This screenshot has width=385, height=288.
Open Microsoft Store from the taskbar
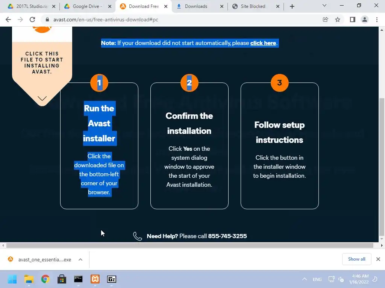tap(62, 279)
